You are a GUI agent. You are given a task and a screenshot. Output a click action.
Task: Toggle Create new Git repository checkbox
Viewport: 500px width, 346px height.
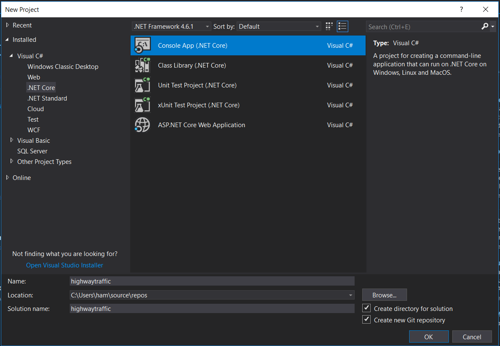coord(366,319)
